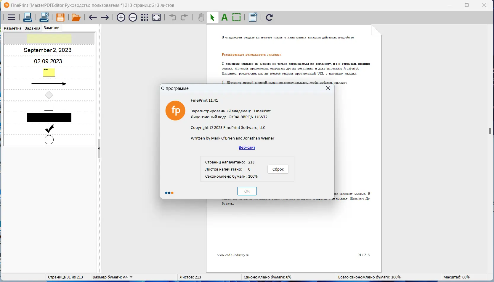The width and height of the screenshot is (494, 282).
Task: Select the Hand pan tool
Action: coord(201,17)
